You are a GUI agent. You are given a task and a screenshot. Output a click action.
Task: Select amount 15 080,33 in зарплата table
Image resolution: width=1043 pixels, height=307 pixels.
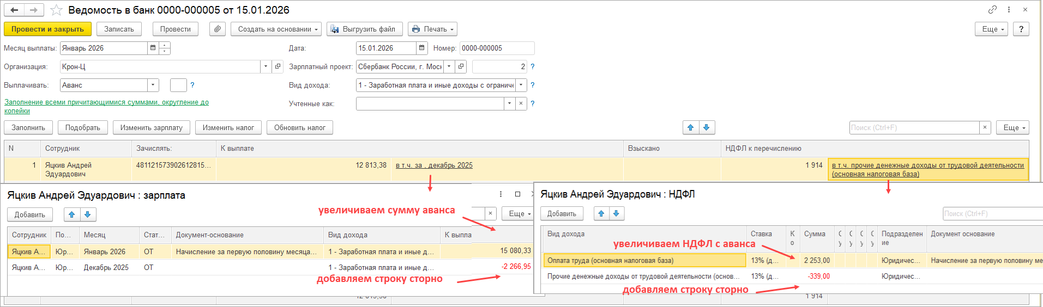click(x=515, y=251)
